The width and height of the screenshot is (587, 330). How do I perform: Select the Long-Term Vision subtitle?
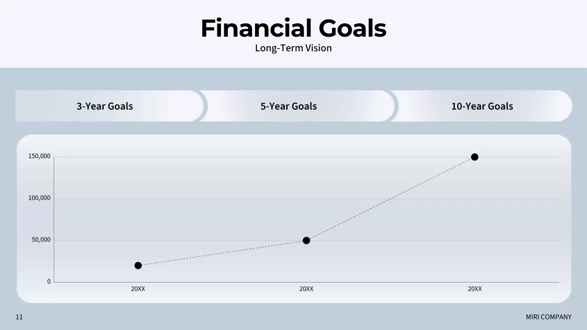(x=293, y=48)
